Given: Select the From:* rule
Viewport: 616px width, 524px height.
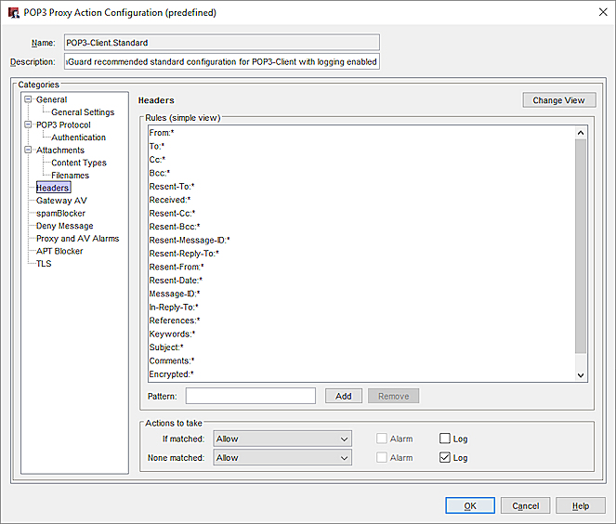Looking at the screenshot, I should point(361,133).
